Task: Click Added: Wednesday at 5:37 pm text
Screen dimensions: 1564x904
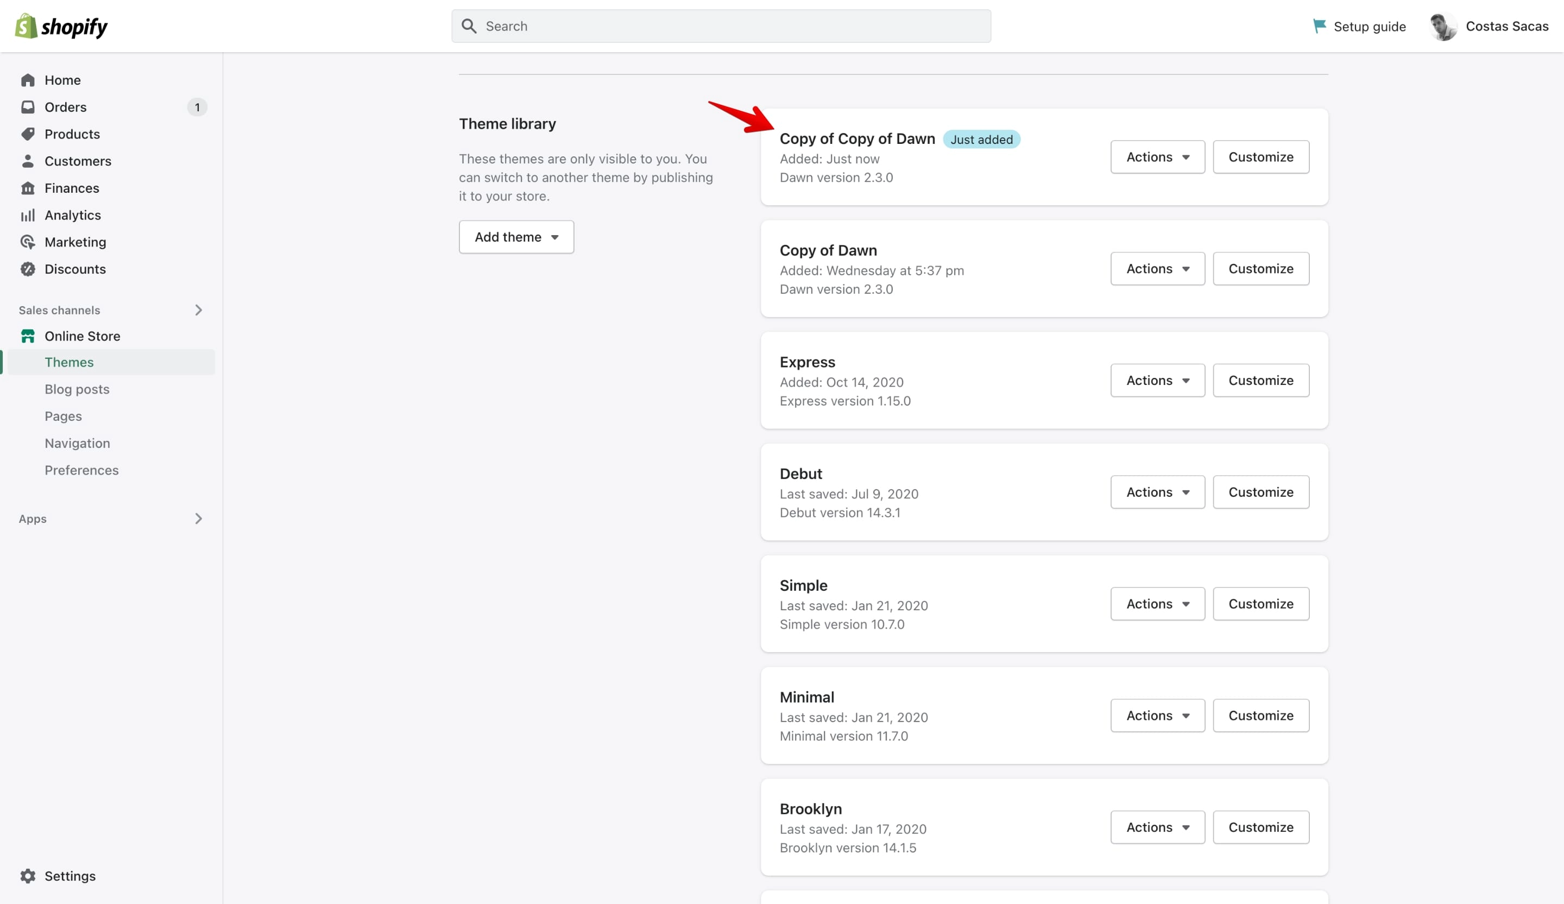Action: [872, 270]
